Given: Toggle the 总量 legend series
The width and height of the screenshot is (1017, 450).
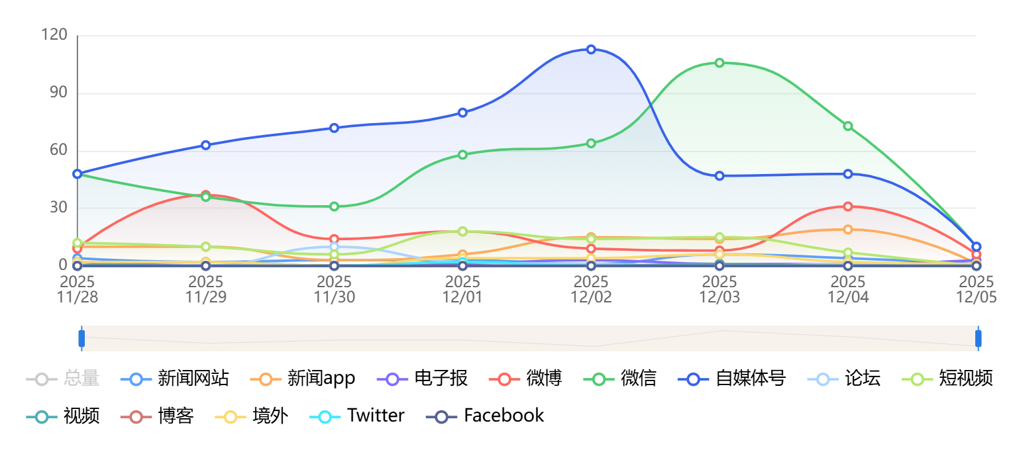Looking at the screenshot, I should pyautogui.click(x=64, y=379).
